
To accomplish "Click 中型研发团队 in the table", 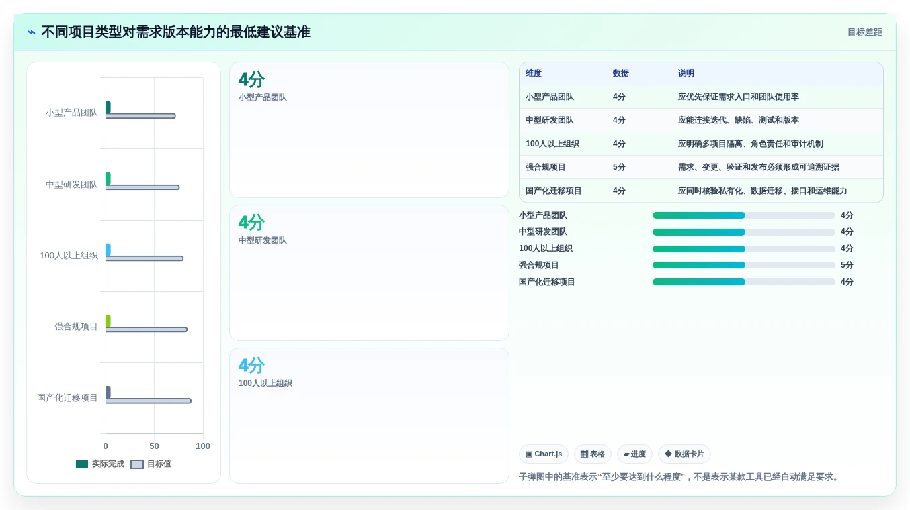I will (550, 120).
